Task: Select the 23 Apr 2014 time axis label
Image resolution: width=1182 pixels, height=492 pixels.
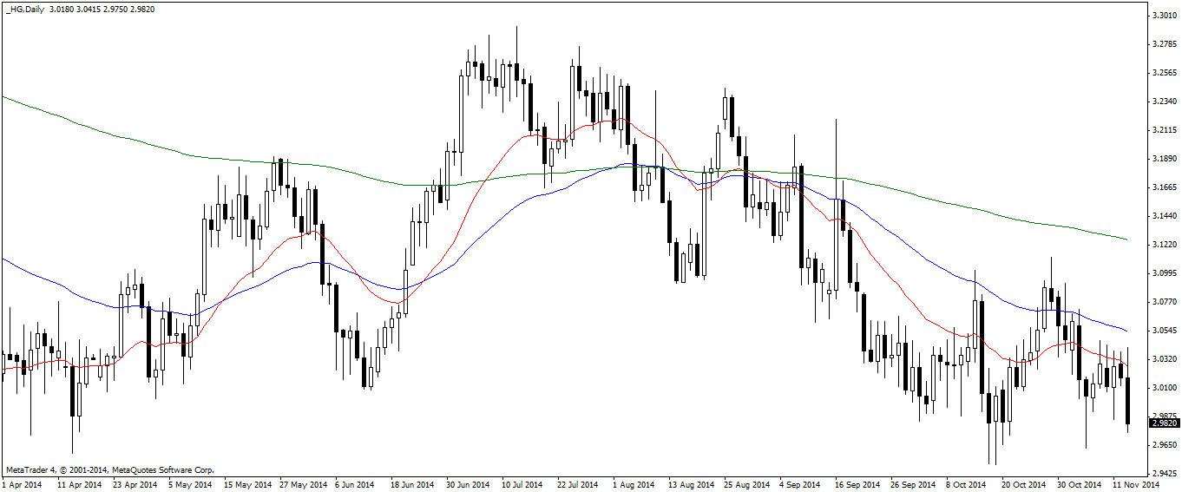Action: [135, 484]
